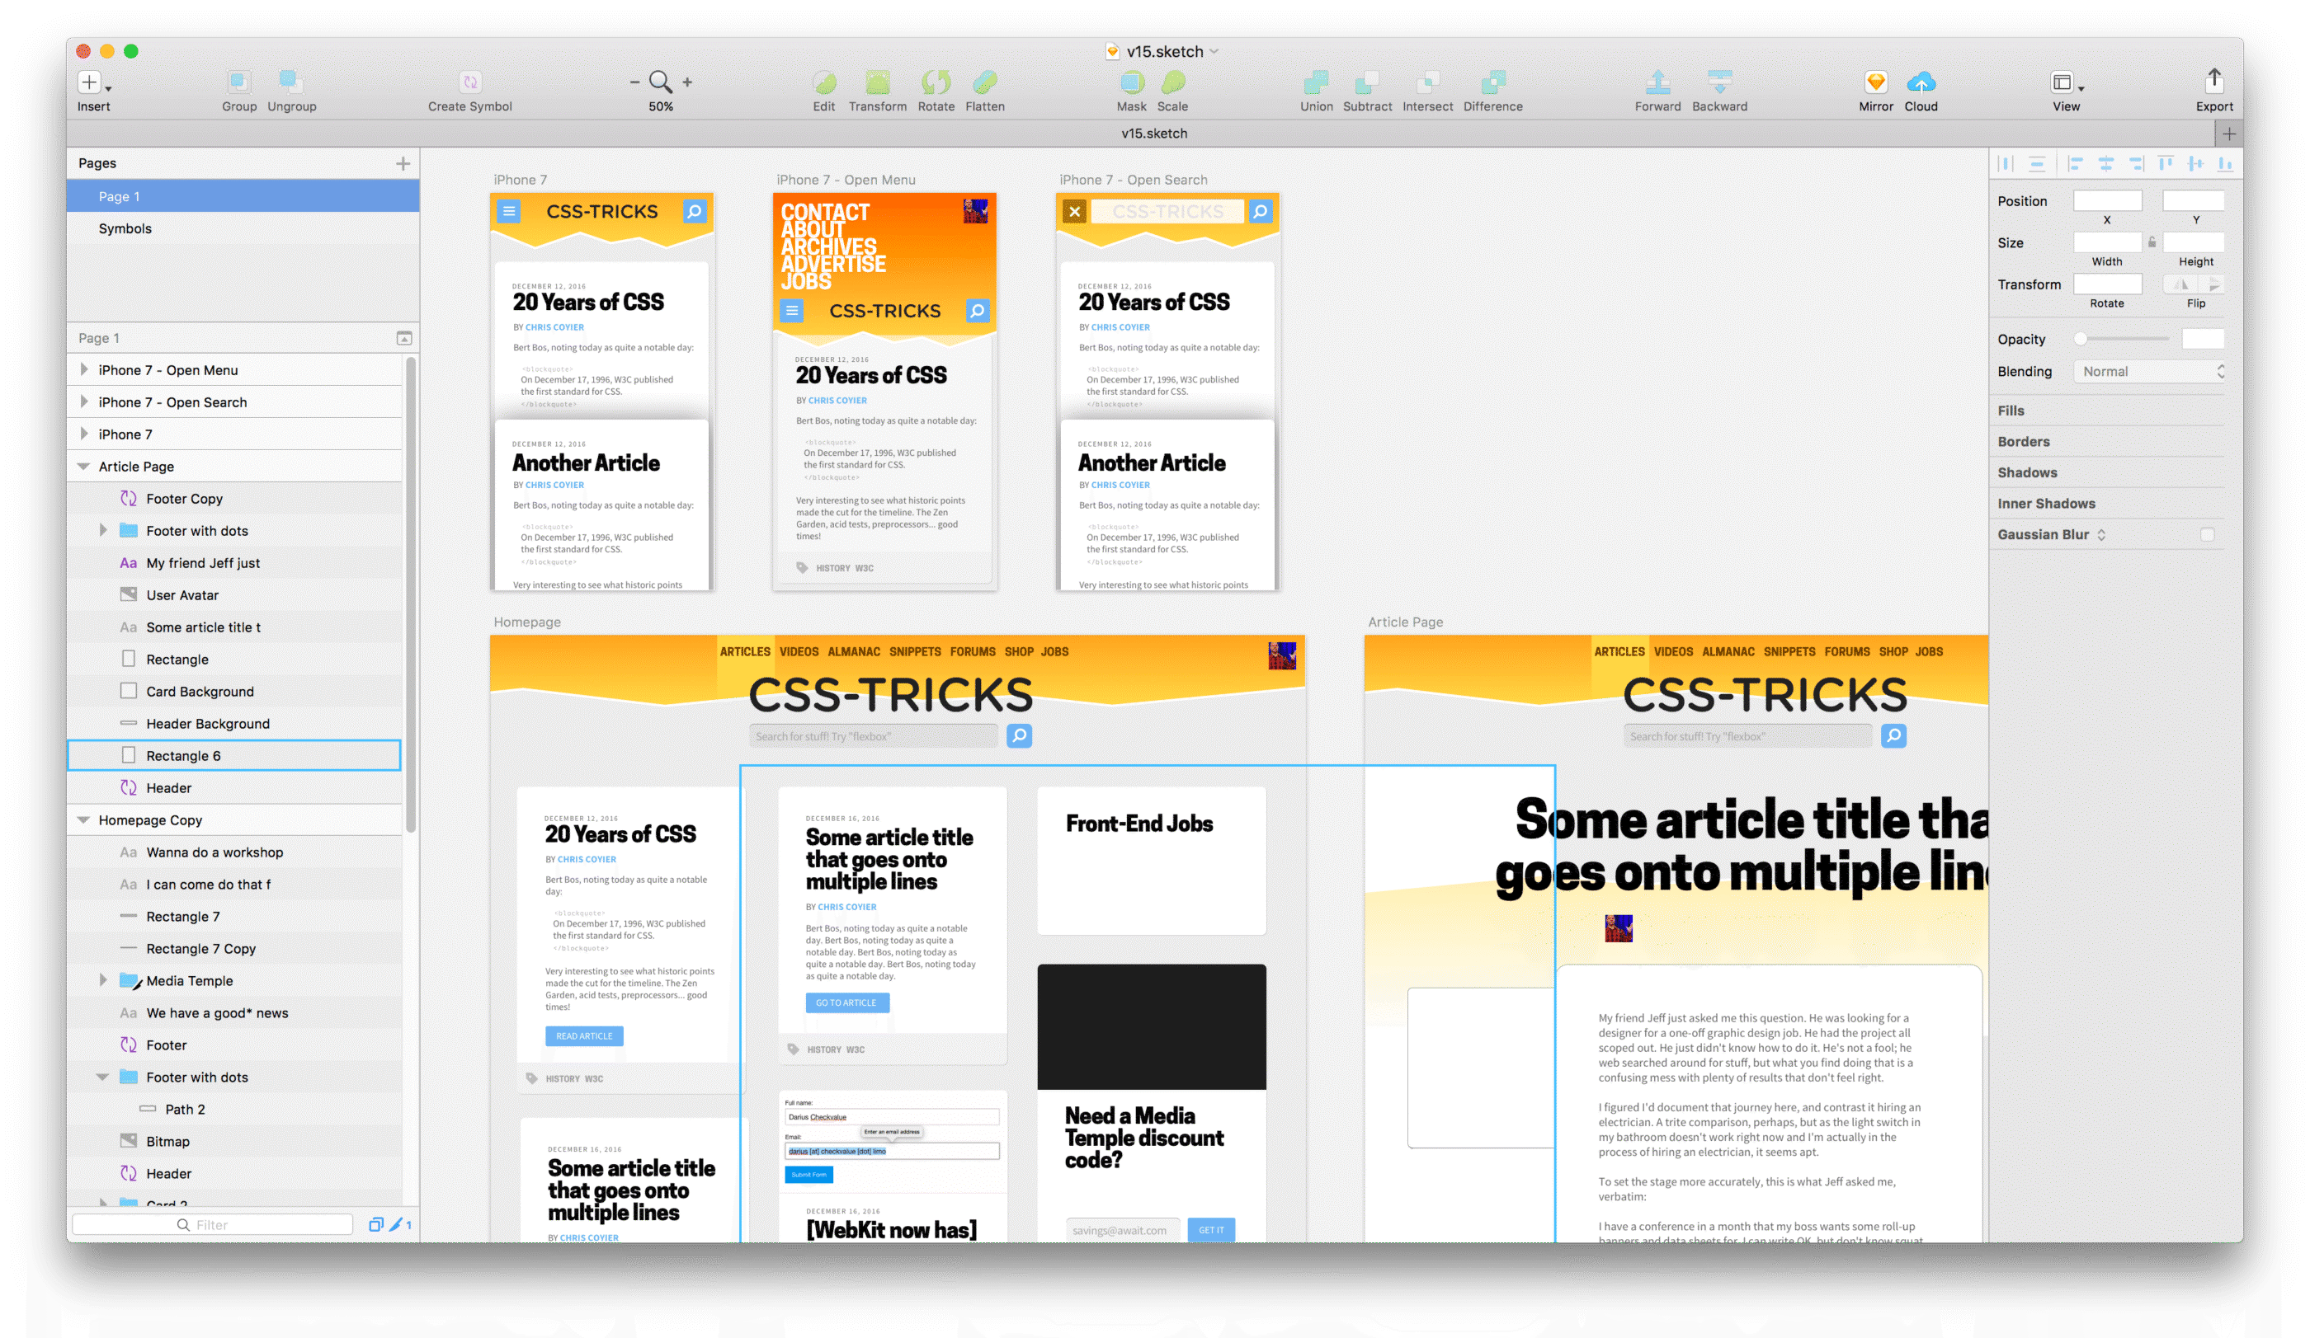Screen dimensions: 2310x1338
Task: Click the search icon in the iPhone 7 - Open Search artboard
Action: (x=1261, y=212)
